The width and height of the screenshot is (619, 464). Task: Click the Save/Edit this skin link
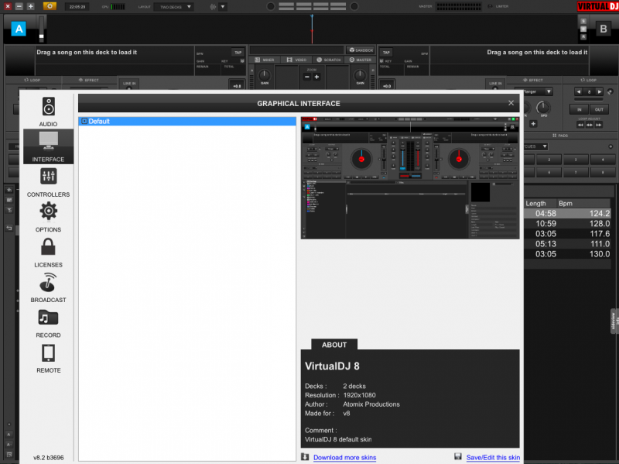(493, 458)
